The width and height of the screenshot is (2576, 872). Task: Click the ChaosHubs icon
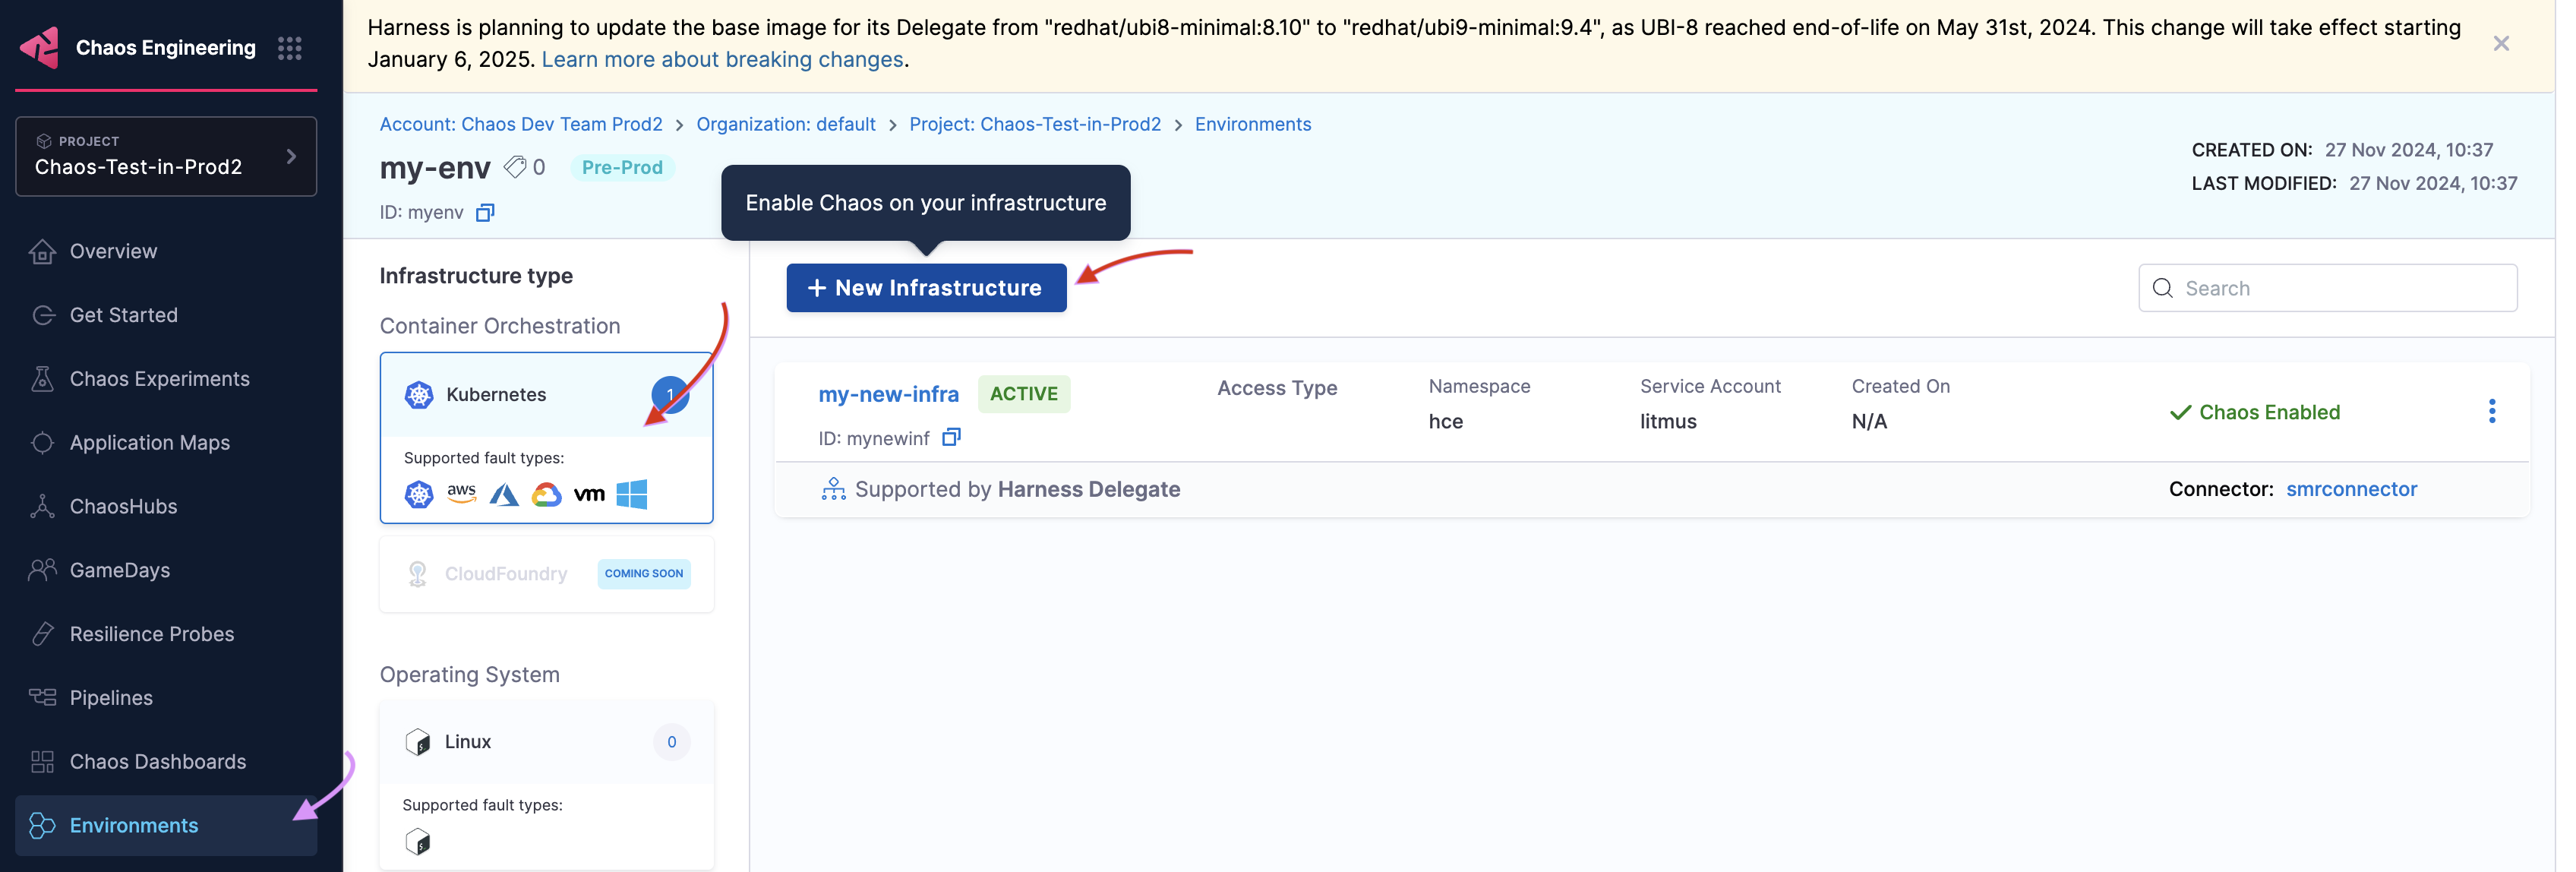pyautogui.click(x=42, y=506)
